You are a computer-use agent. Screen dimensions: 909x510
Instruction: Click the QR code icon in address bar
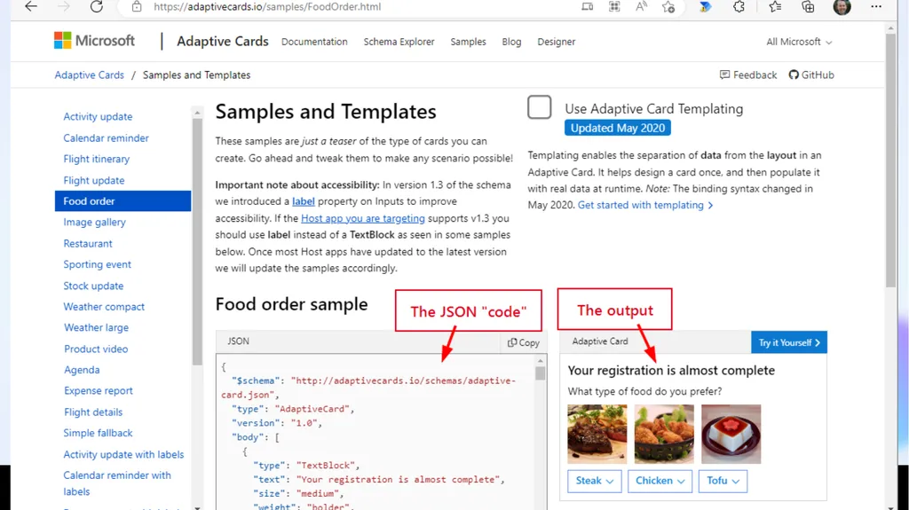click(x=614, y=7)
